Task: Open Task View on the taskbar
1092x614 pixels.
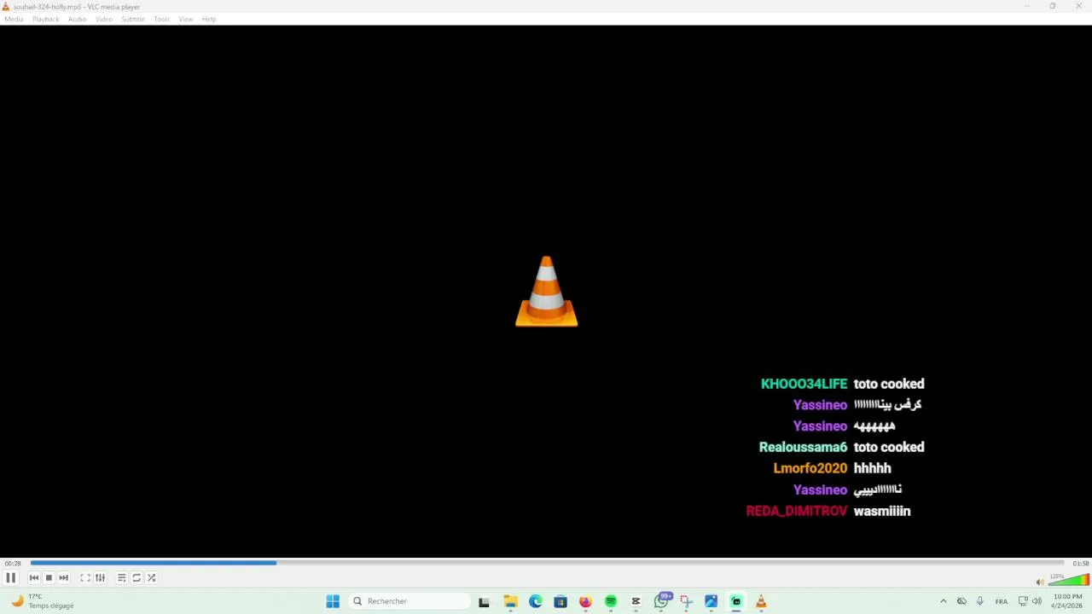Action: 485,601
